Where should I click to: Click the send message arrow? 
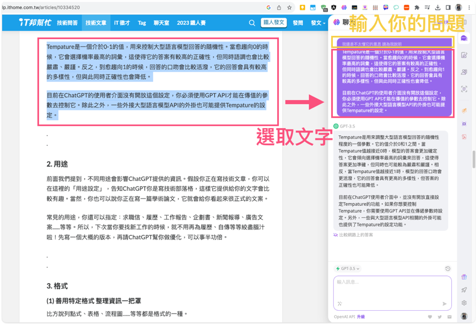[445, 304]
